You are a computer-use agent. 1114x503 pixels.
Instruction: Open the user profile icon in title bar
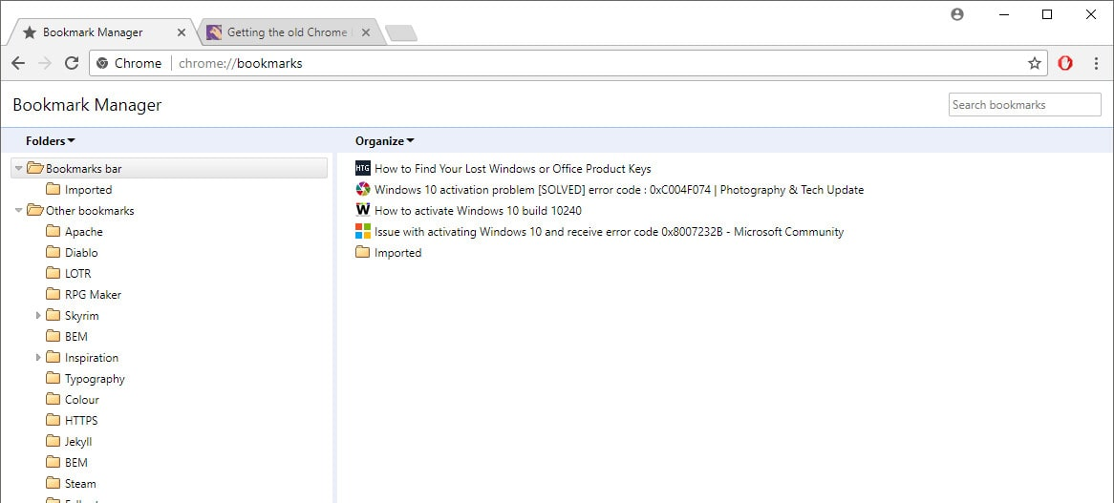pyautogui.click(x=957, y=14)
